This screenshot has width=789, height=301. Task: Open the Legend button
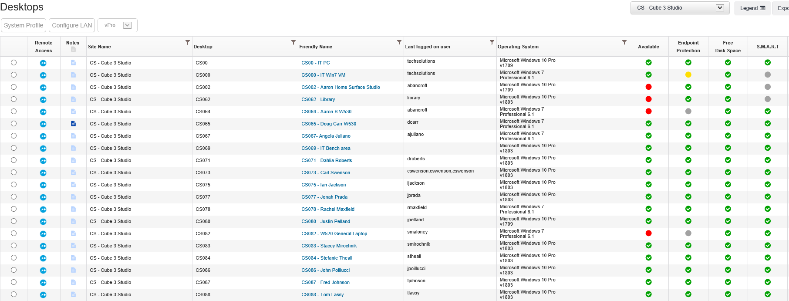coord(752,8)
